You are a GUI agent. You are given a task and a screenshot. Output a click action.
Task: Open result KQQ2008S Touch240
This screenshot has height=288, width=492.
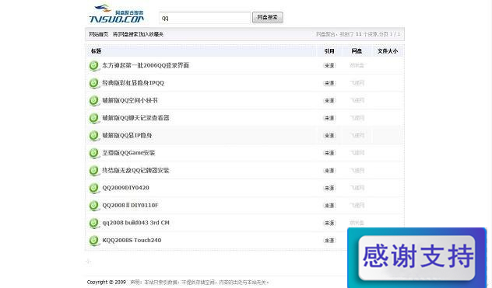[x=132, y=241]
